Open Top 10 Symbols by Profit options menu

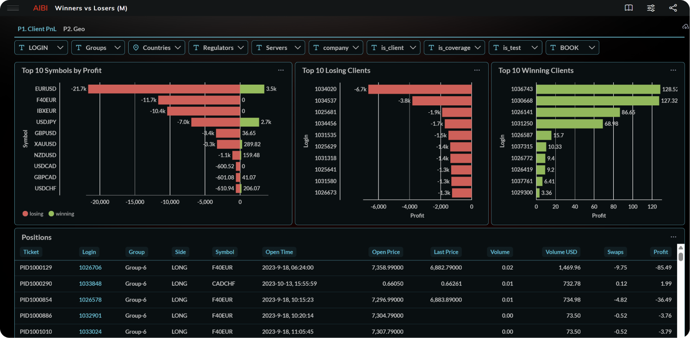(281, 70)
